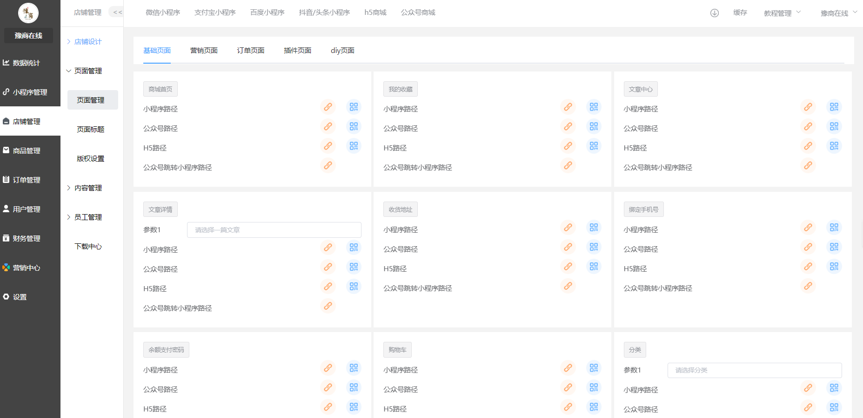Screen dimensions: 863x418
Task: Copy link for 文章详情 H5路径
Action: [328, 287]
